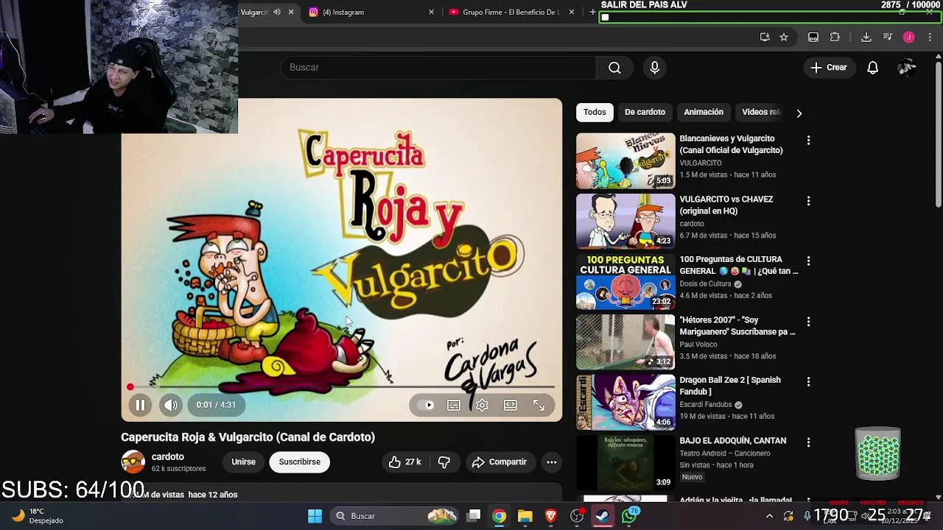Bookmark this page with star icon
The height and width of the screenshot is (530, 943).
(784, 37)
